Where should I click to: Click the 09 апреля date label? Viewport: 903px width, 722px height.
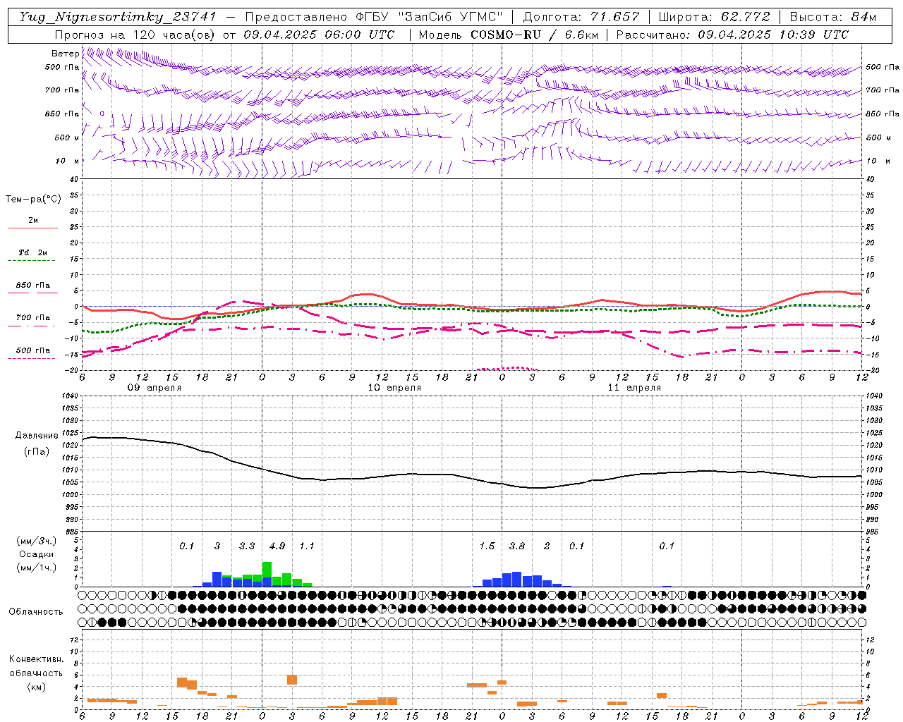[x=154, y=388]
